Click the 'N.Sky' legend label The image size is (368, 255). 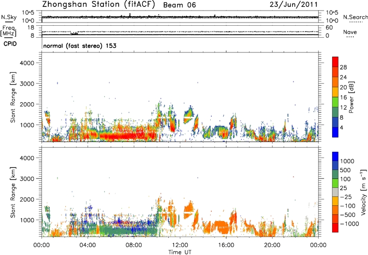pos(9,17)
